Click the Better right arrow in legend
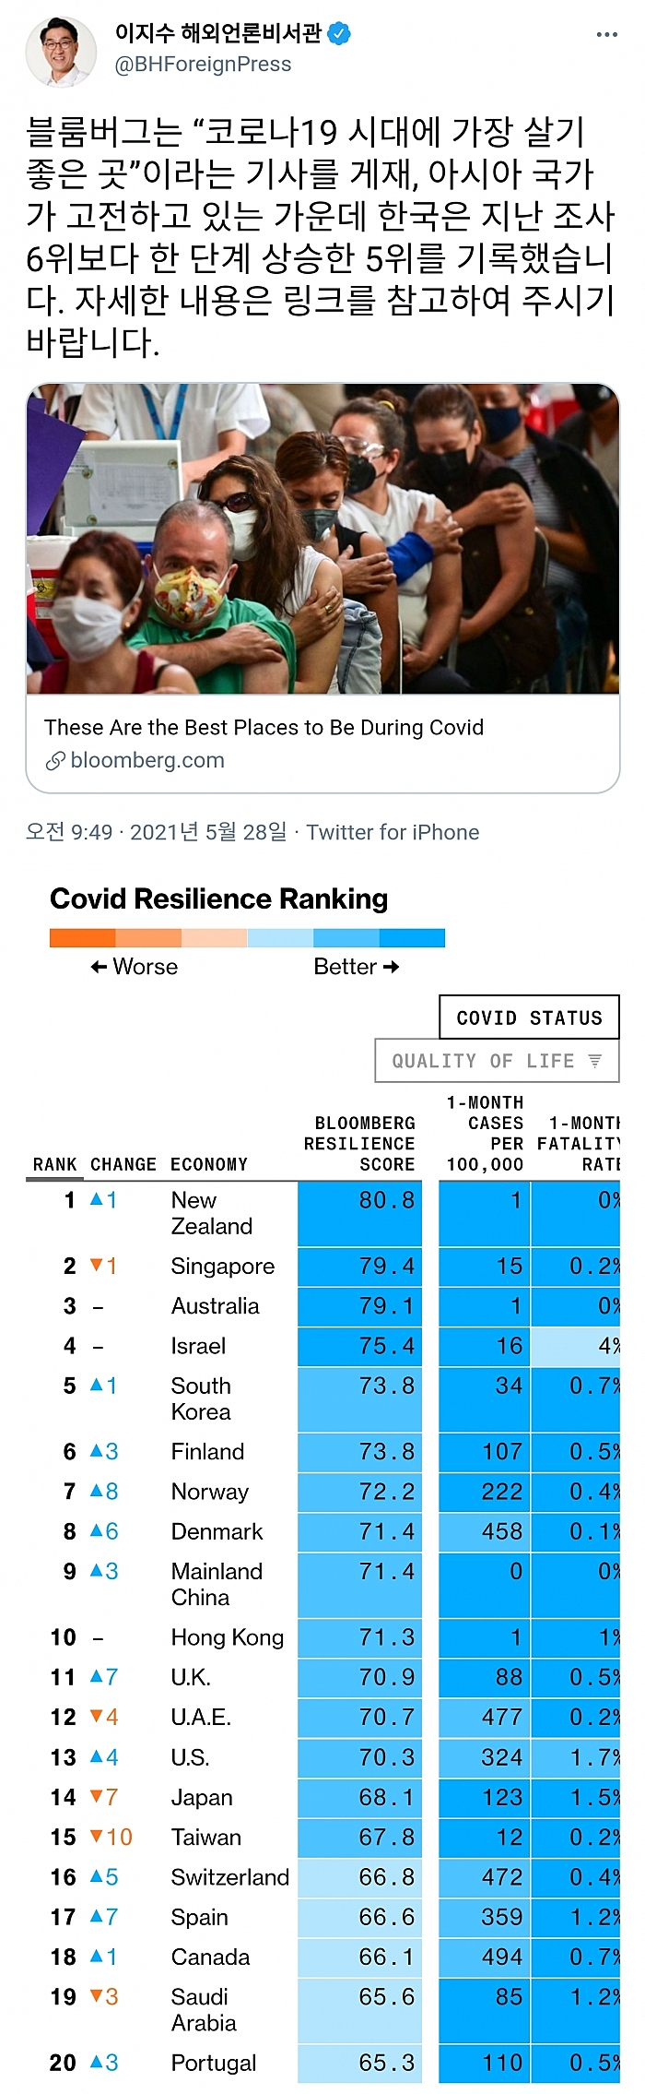This screenshot has width=645, height=2094. [x=391, y=967]
